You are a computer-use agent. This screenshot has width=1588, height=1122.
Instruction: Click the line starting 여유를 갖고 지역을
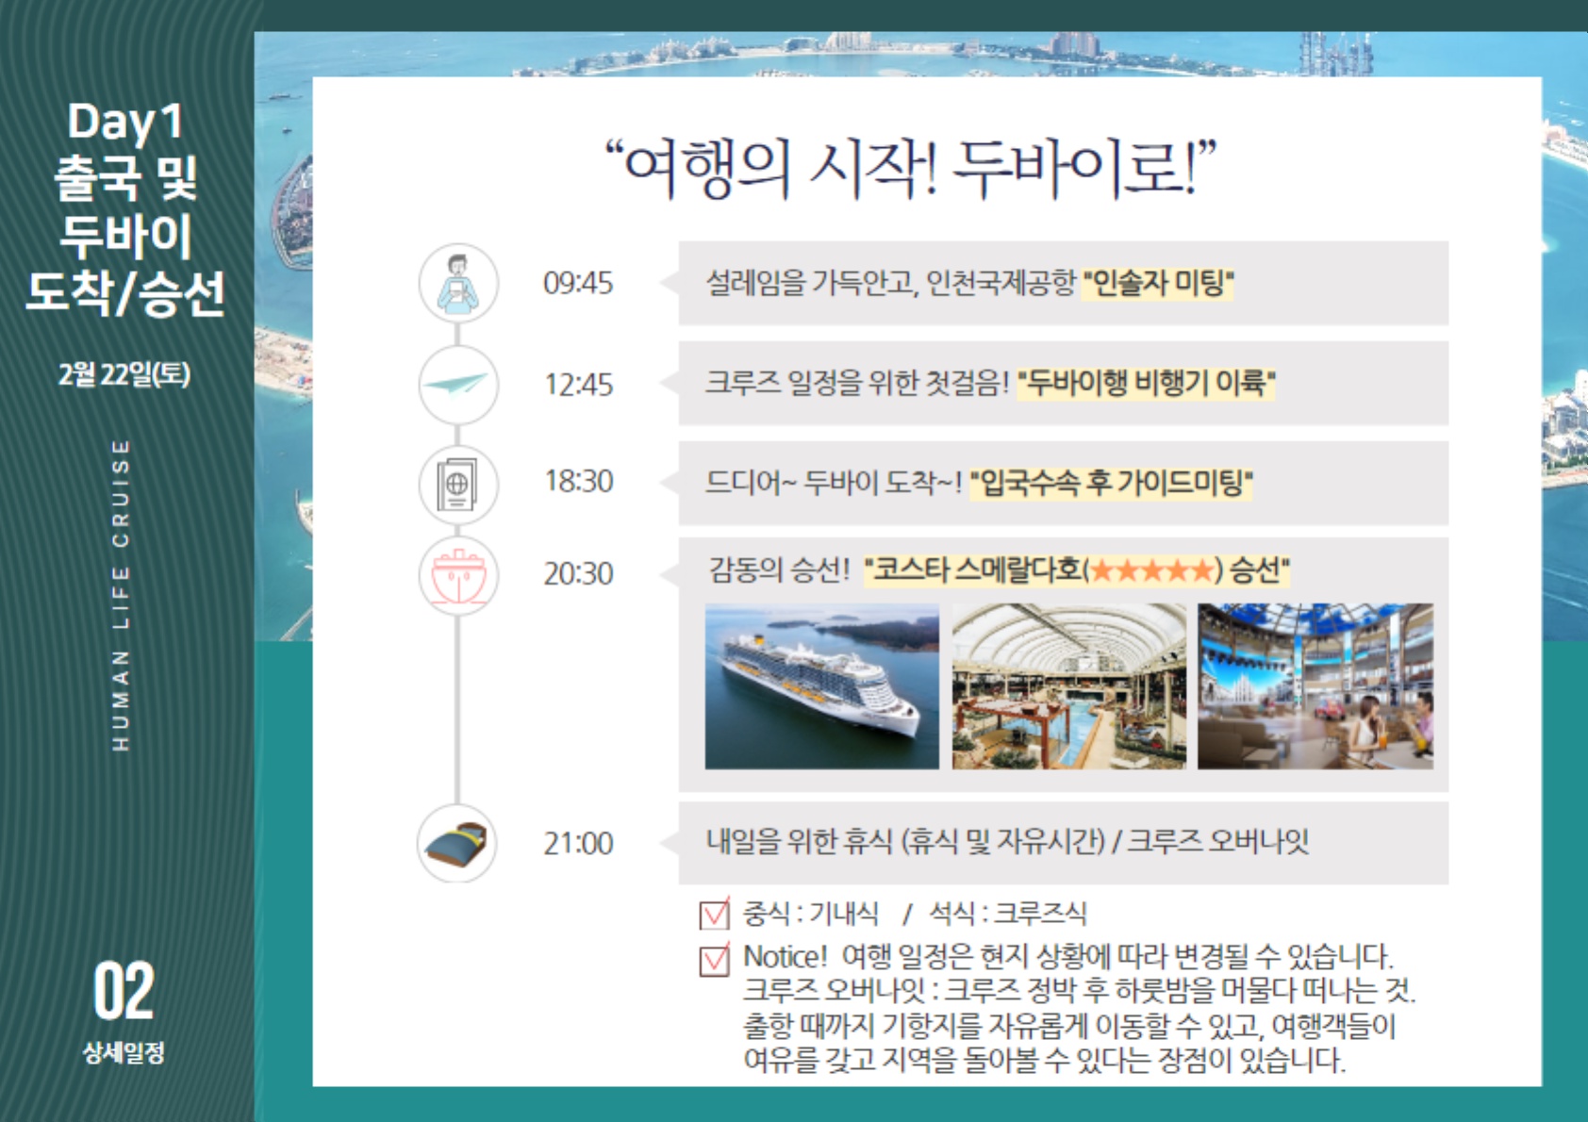tap(1045, 1060)
